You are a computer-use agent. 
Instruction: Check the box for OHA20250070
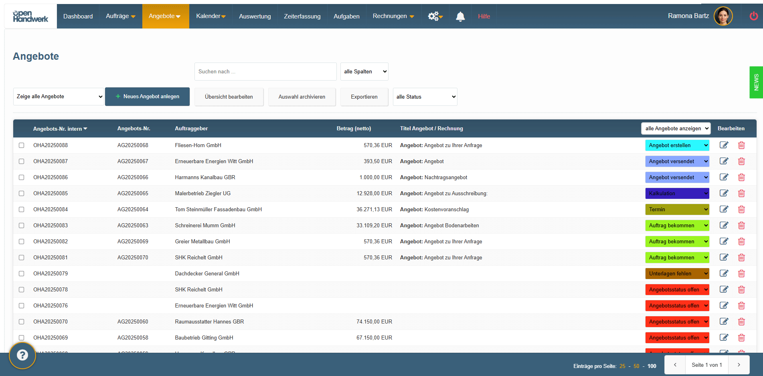22,321
